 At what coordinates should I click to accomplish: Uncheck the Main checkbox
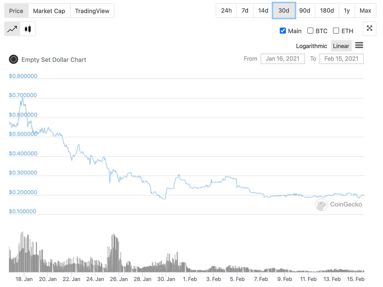[x=283, y=31]
